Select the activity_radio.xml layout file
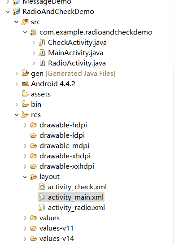This screenshot has width=174, height=244. tap(76, 207)
